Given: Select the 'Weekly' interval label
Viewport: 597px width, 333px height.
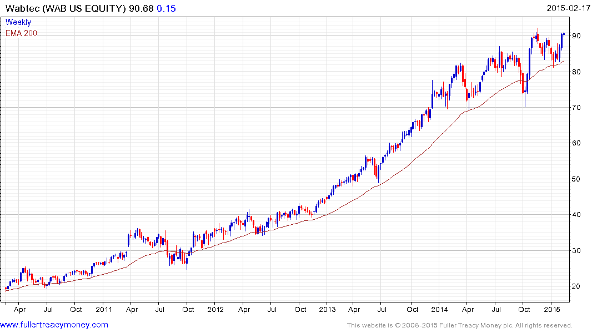Looking at the screenshot, I should coord(18,22).
